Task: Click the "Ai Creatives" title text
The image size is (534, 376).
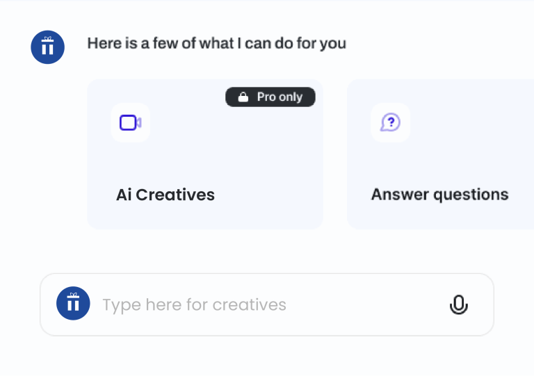Action: 165,195
